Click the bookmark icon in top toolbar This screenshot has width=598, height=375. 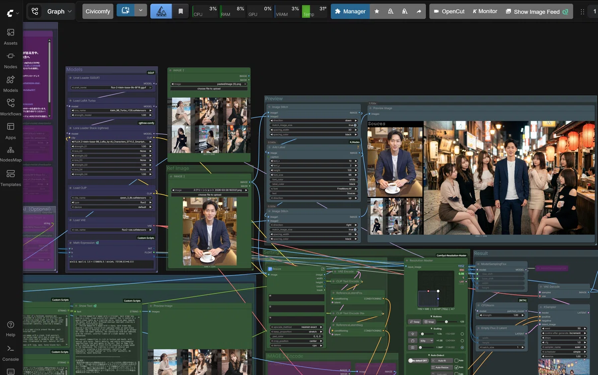pos(180,11)
